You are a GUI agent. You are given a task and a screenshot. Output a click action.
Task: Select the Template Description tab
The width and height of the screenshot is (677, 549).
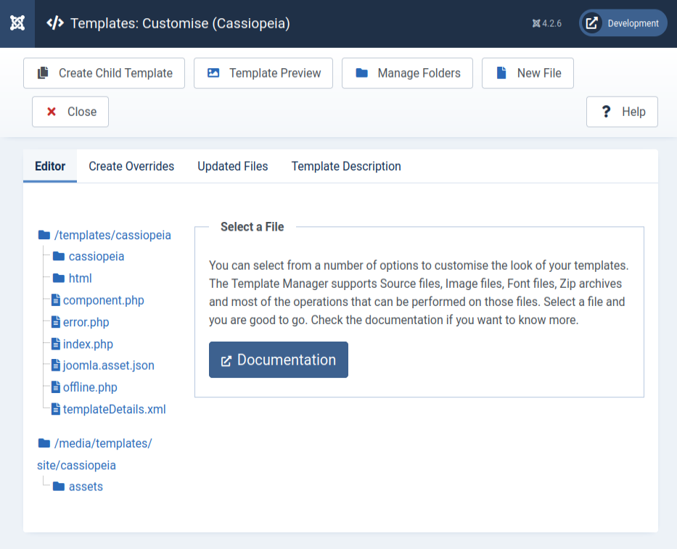(x=346, y=166)
